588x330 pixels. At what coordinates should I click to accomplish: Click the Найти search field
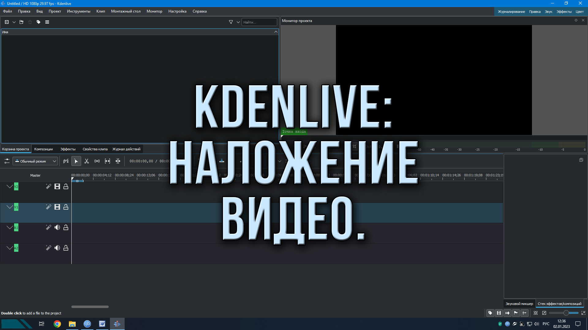pos(259,22)
